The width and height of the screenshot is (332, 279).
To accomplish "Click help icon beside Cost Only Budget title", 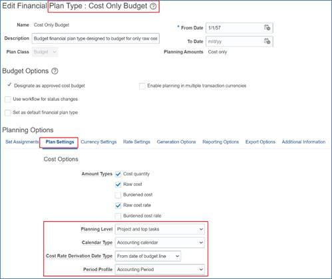I will point(153,6).
